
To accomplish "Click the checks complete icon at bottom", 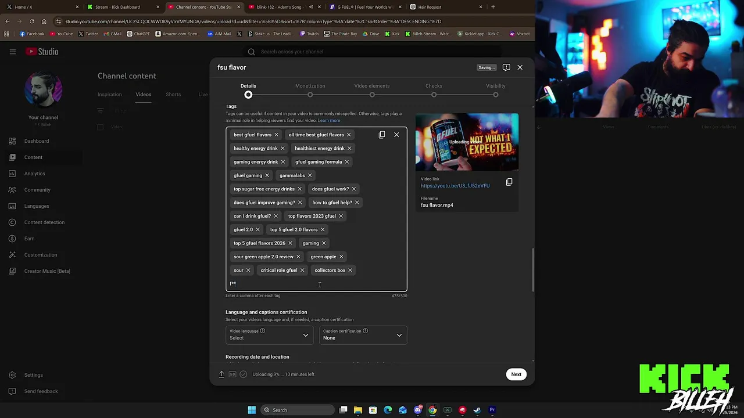I will 244,374.
